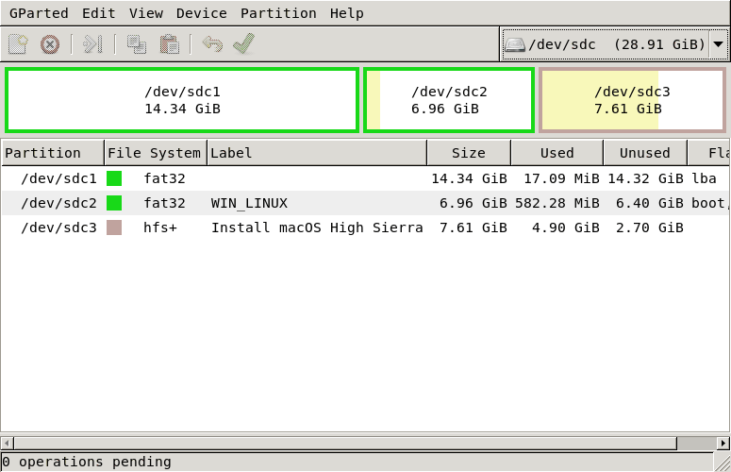Click the New partition toolbar icon
Image resolution: width=731 pixels, height=472 pixels.
[x=17, y=44]
